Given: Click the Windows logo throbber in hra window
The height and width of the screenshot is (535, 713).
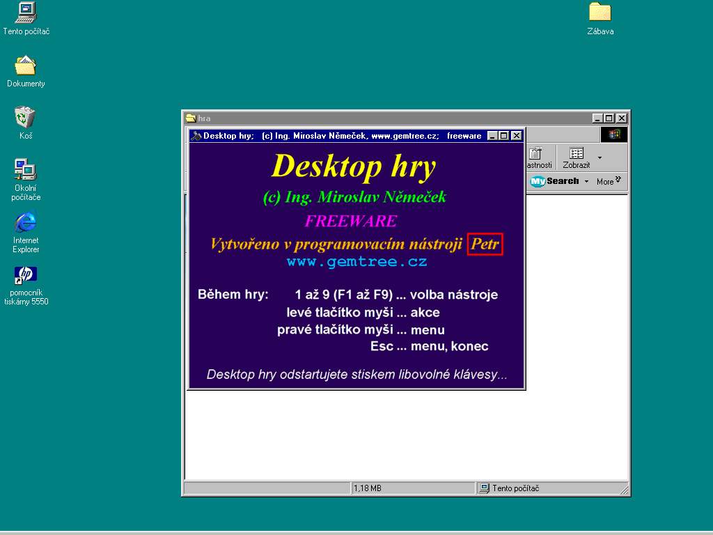Looking at the screenshot, I should pyautogui.click(x=614, y=134).
